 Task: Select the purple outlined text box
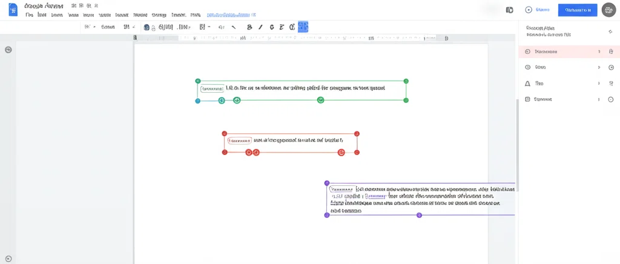point(421,199)
